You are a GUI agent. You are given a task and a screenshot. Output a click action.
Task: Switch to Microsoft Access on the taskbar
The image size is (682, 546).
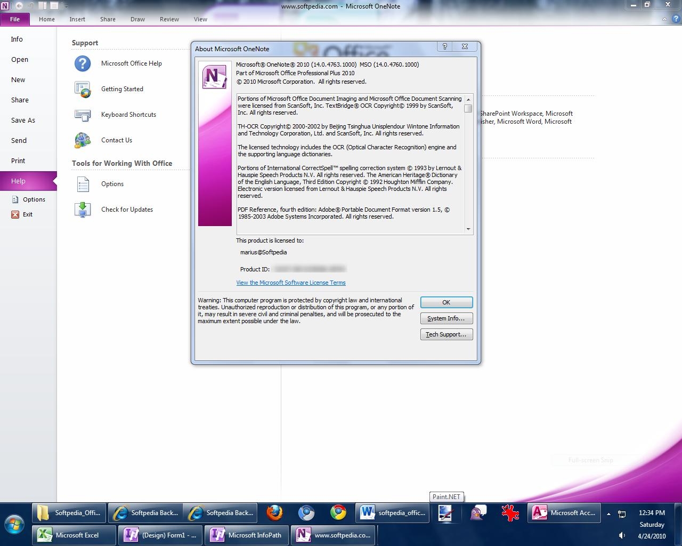(564, 513)
